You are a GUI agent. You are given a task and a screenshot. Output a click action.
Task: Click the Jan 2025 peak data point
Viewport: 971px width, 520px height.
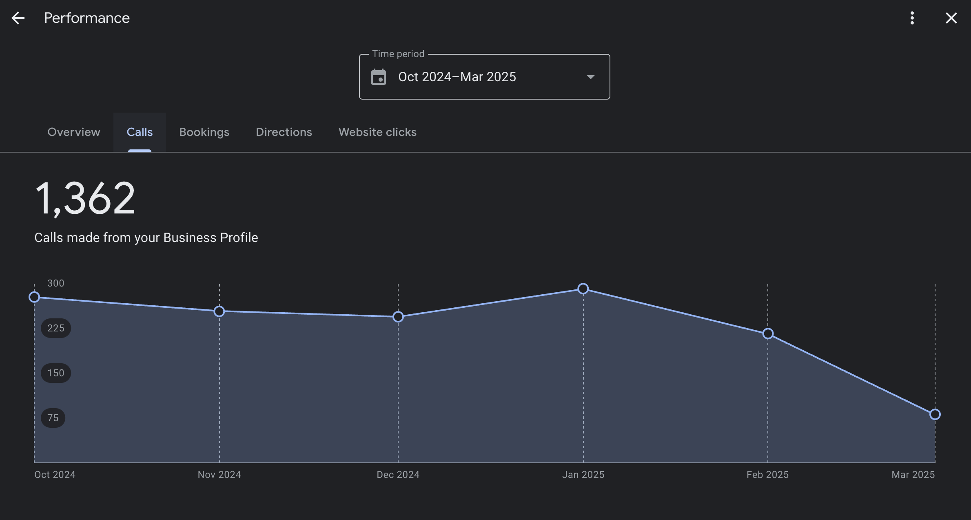(583, 289)
